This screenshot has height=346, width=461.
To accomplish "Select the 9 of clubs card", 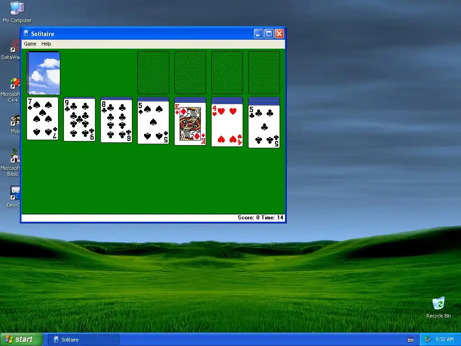I will click(79, 120).
